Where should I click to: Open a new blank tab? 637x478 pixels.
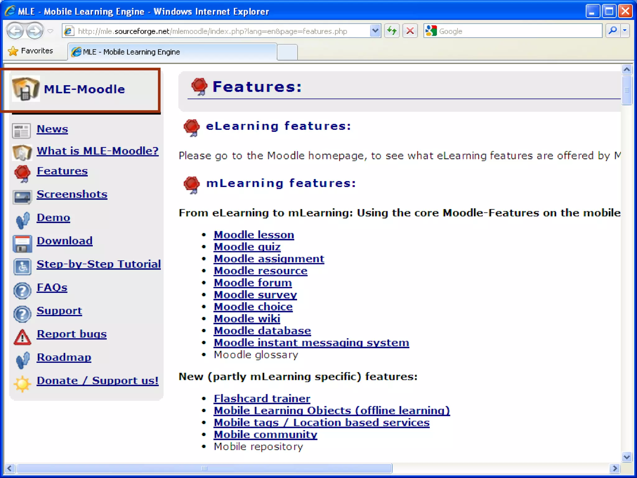pos(287,52)
